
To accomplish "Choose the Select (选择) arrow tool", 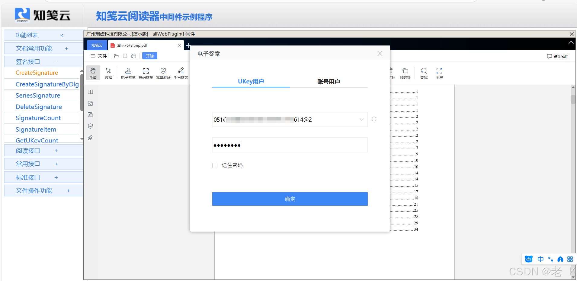I will 108,73.
